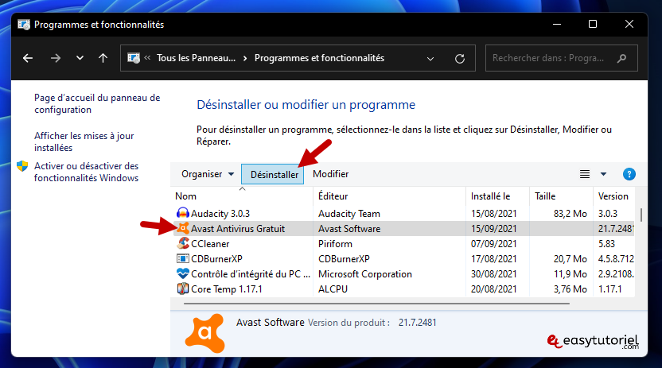
Task: Go up one folder level
Action: coord(103,58)
